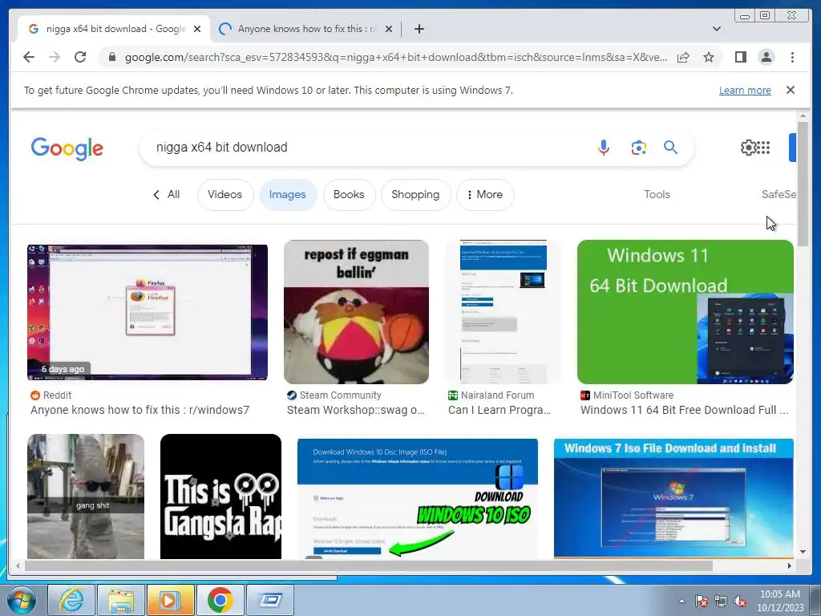This screenshot has width=821, height=616.
Task: Open the 'Can I Learn Progra...' result link
Action: click(499, 410)
